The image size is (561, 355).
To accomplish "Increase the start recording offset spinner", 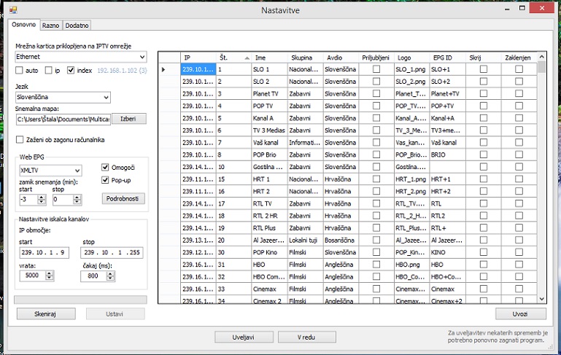I will point(41,196).
